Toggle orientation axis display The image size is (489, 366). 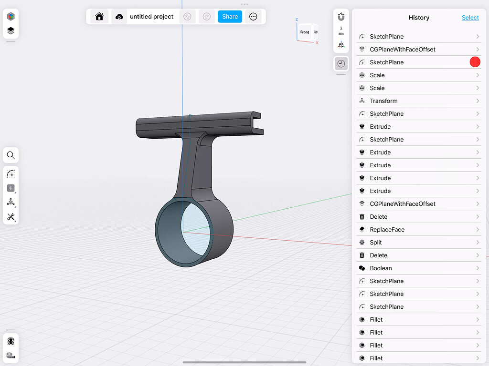(341, 44)
